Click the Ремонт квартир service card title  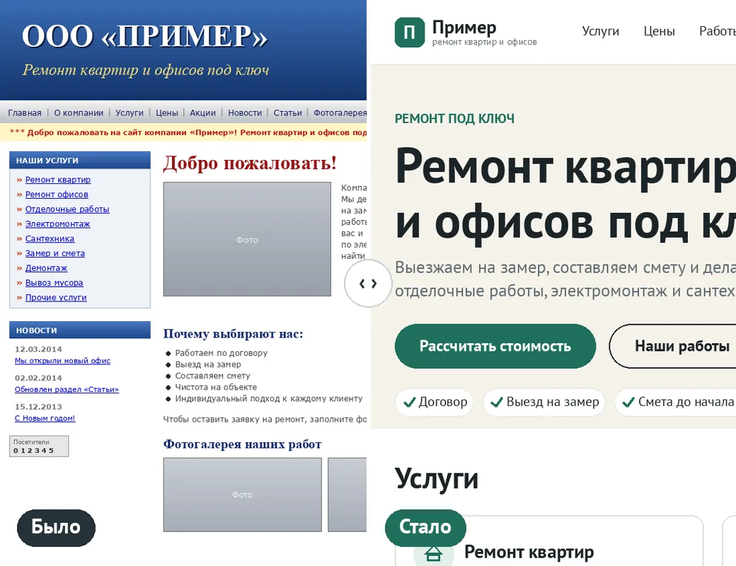click(529, 553)
